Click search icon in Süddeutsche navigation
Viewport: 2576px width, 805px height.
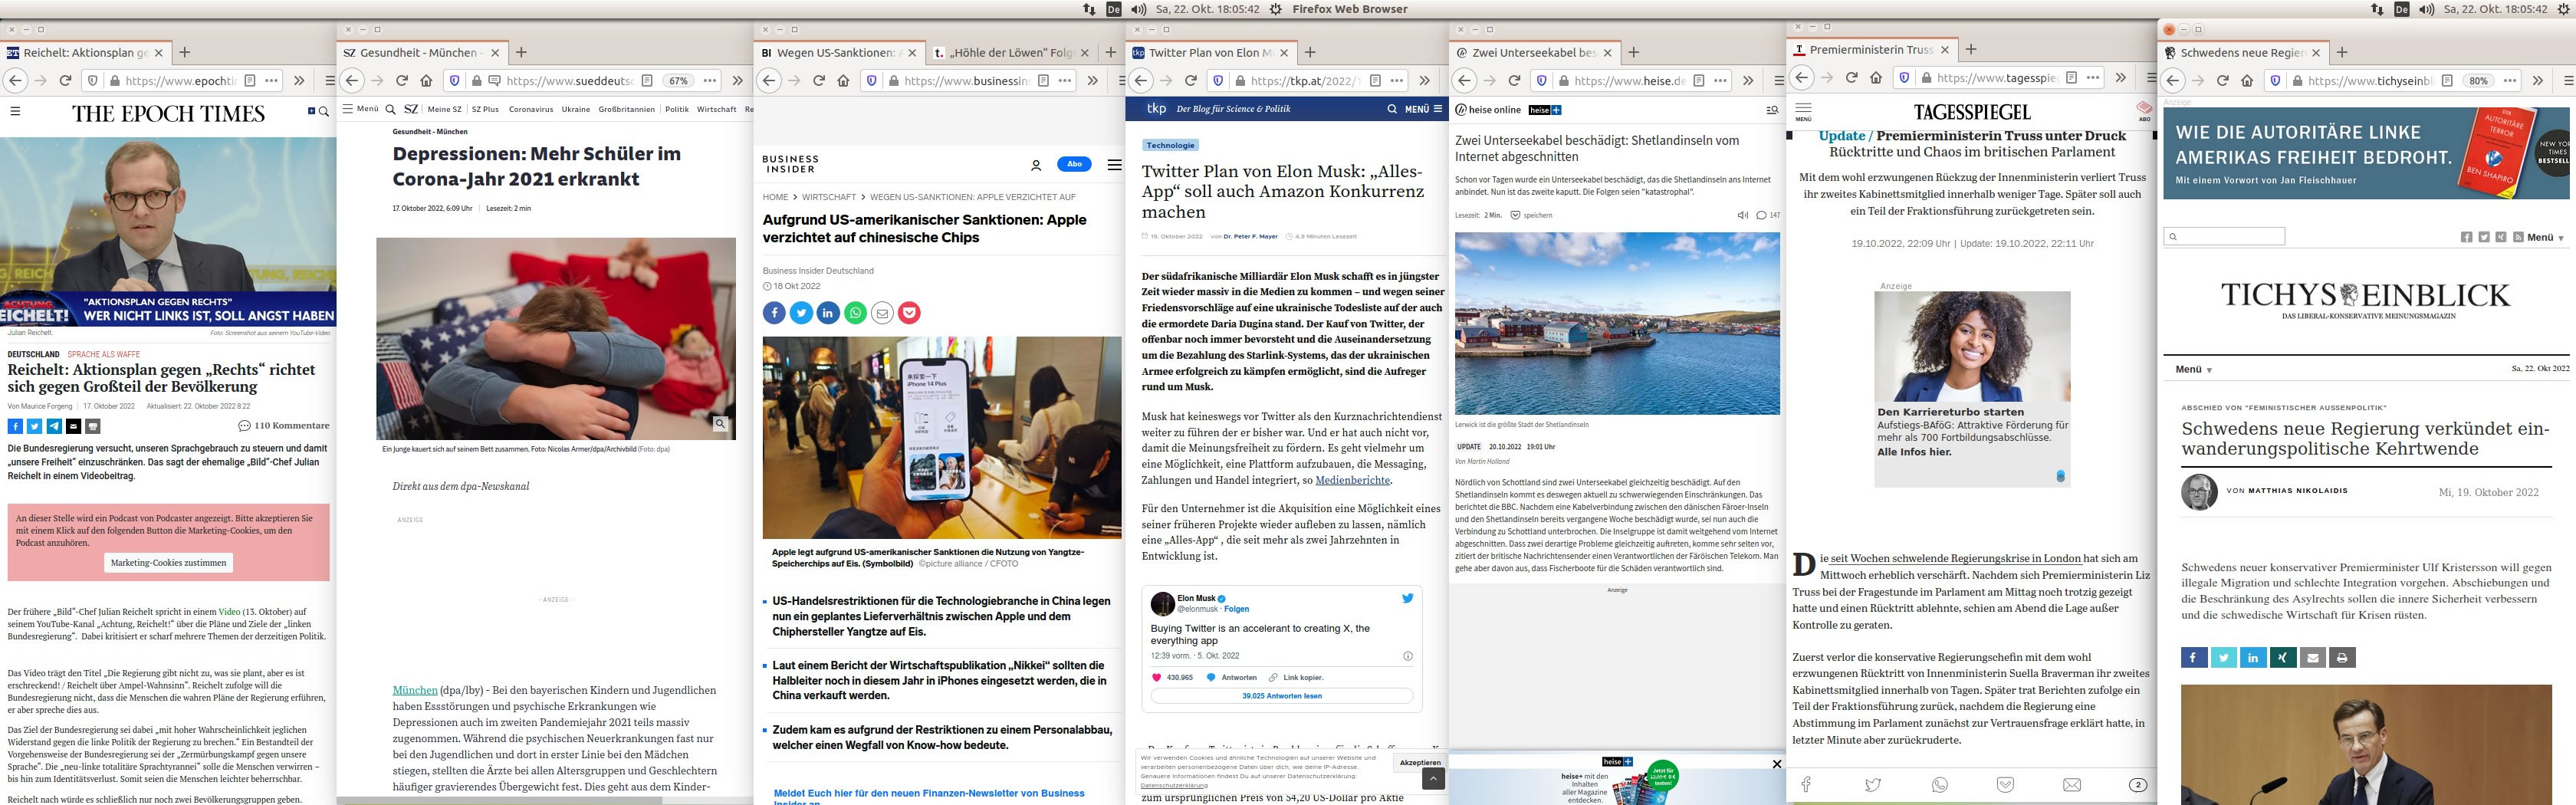click(x=391, y=109)
